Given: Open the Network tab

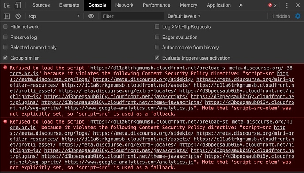Looking at the screenshot, I should coord(124,5).
